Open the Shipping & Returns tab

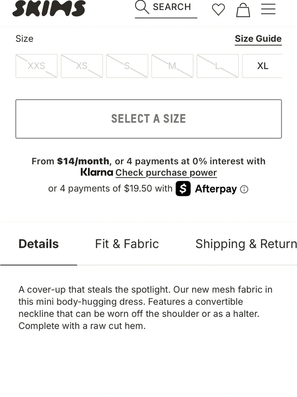click(246, 244)
